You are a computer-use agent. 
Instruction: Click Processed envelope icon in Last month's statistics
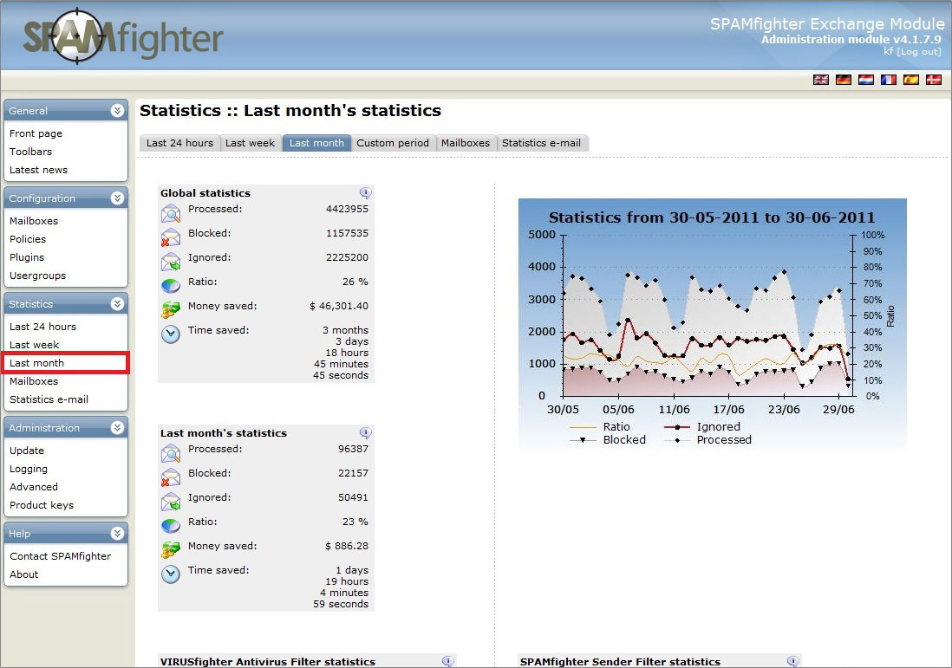(x=171, y=453)
